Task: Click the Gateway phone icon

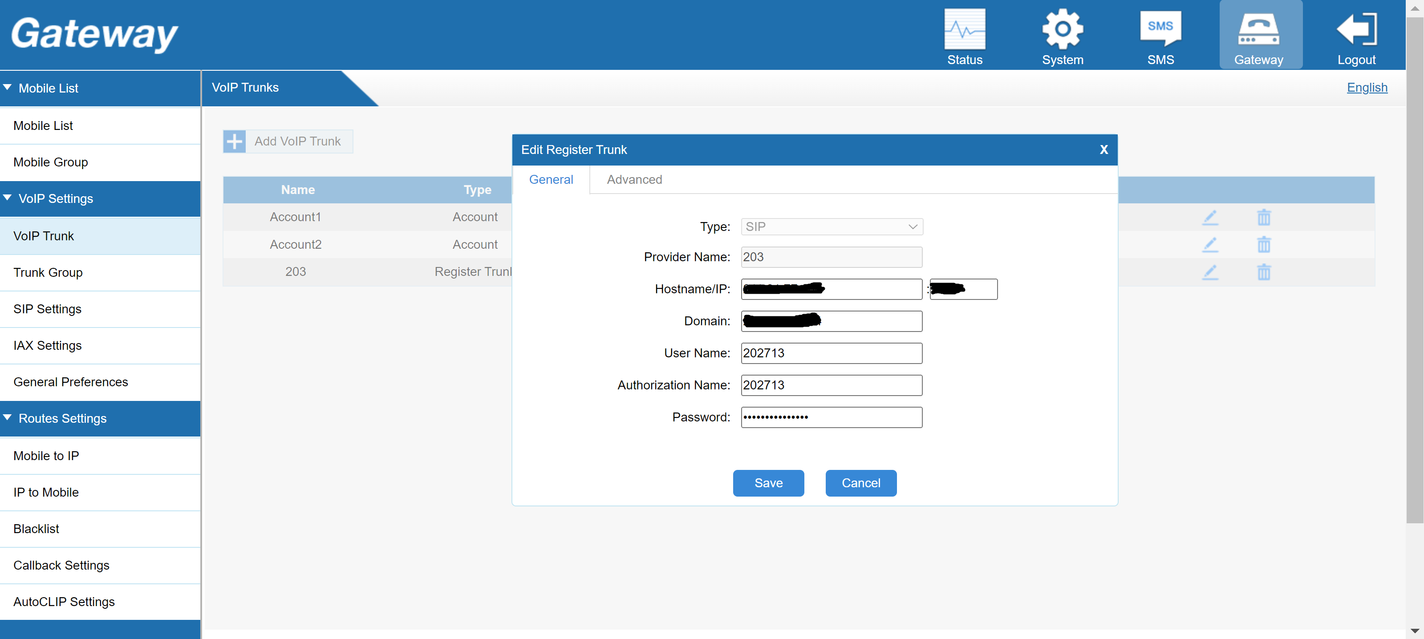Action: click(1258, 30)
